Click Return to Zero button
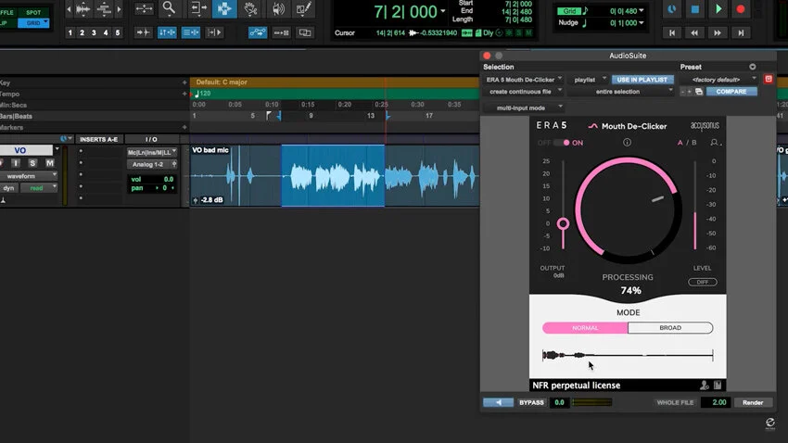 [x=672, y=32]
